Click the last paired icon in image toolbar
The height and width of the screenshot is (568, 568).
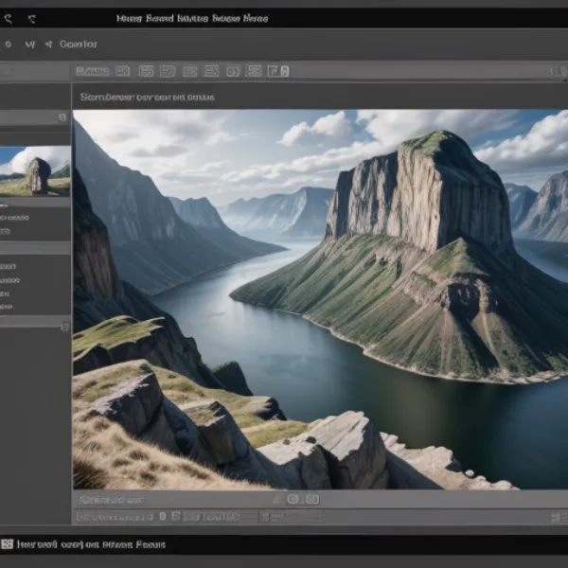[278, 71]
